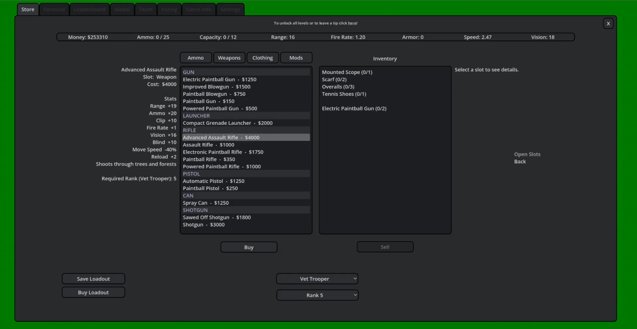The height and width of the screenshot is (329, 637).
Task: Click the Buy button
Action: [249, 247]
